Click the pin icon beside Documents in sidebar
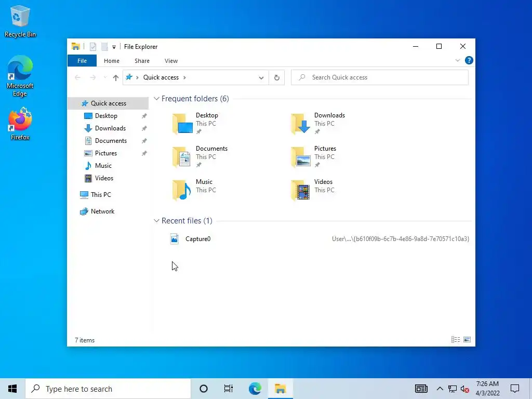 coord(144,141)
